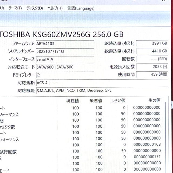The image size is (173, 173).
Task: Click the ドライブレター label
Action: coord(24,75)
